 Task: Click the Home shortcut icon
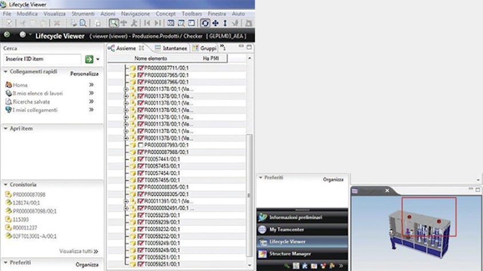pyautogui.click(x=9, y=85)
